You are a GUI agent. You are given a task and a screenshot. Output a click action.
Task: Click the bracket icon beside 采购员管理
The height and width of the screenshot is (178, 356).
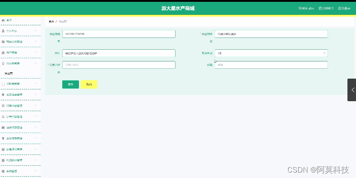[3, 84]
